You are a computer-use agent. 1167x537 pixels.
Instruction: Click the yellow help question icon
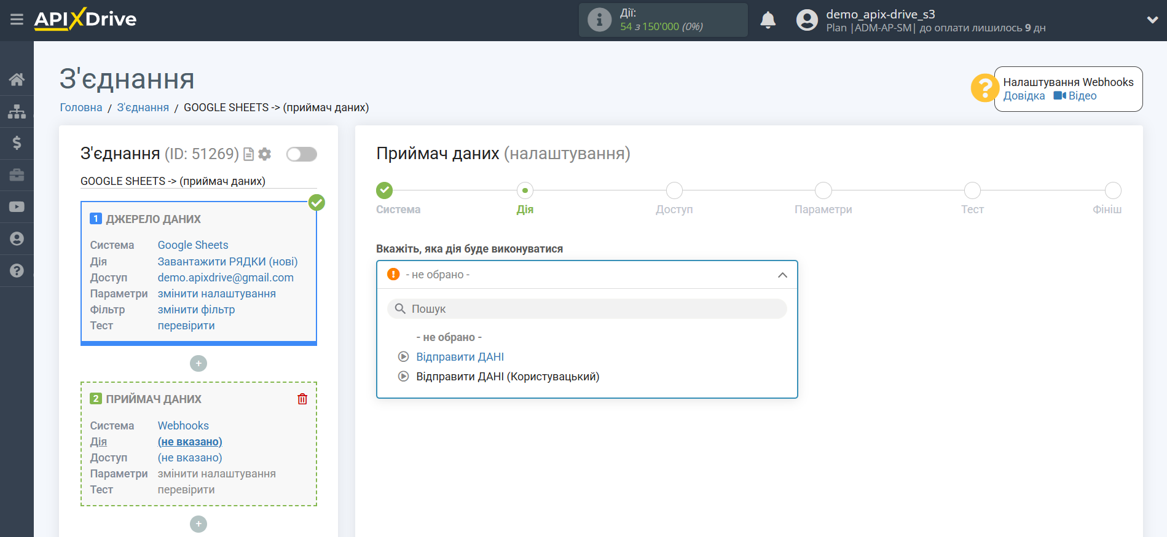point(984,88)
